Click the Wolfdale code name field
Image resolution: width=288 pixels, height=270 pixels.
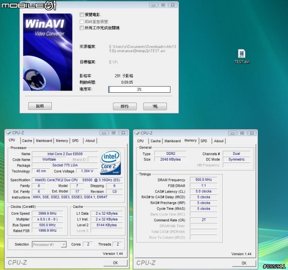click(49, 159)
